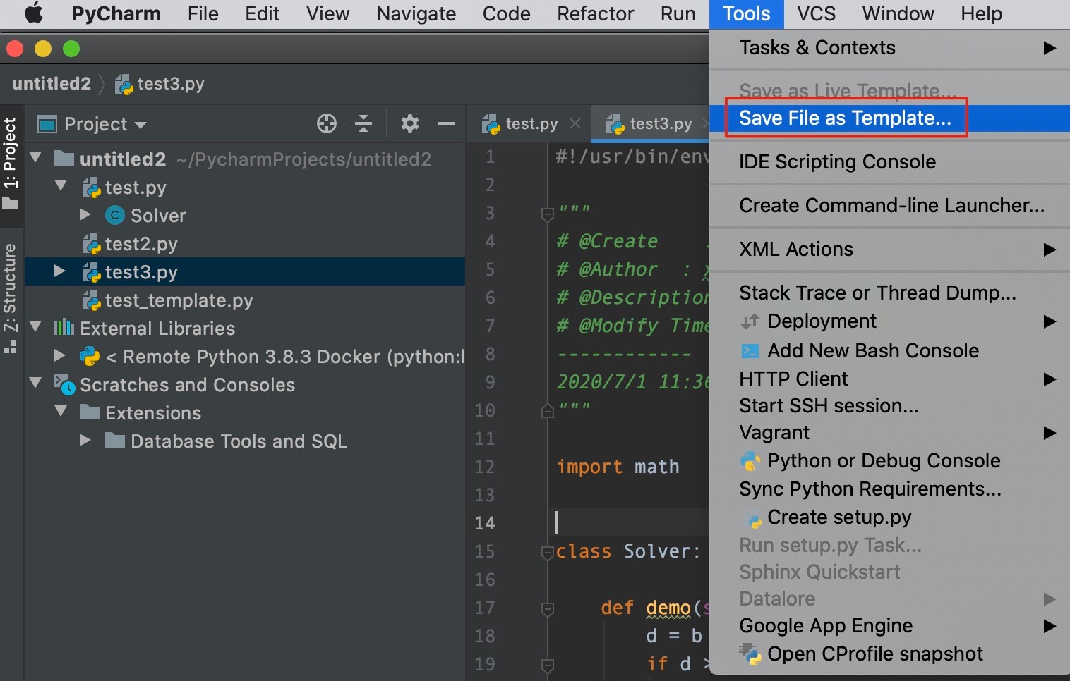Image resolution: width=1070 pixels, height=681 pixels.
Task: Click the test3.py breadcrumb file icon
Action: click(x=124, y=84)
